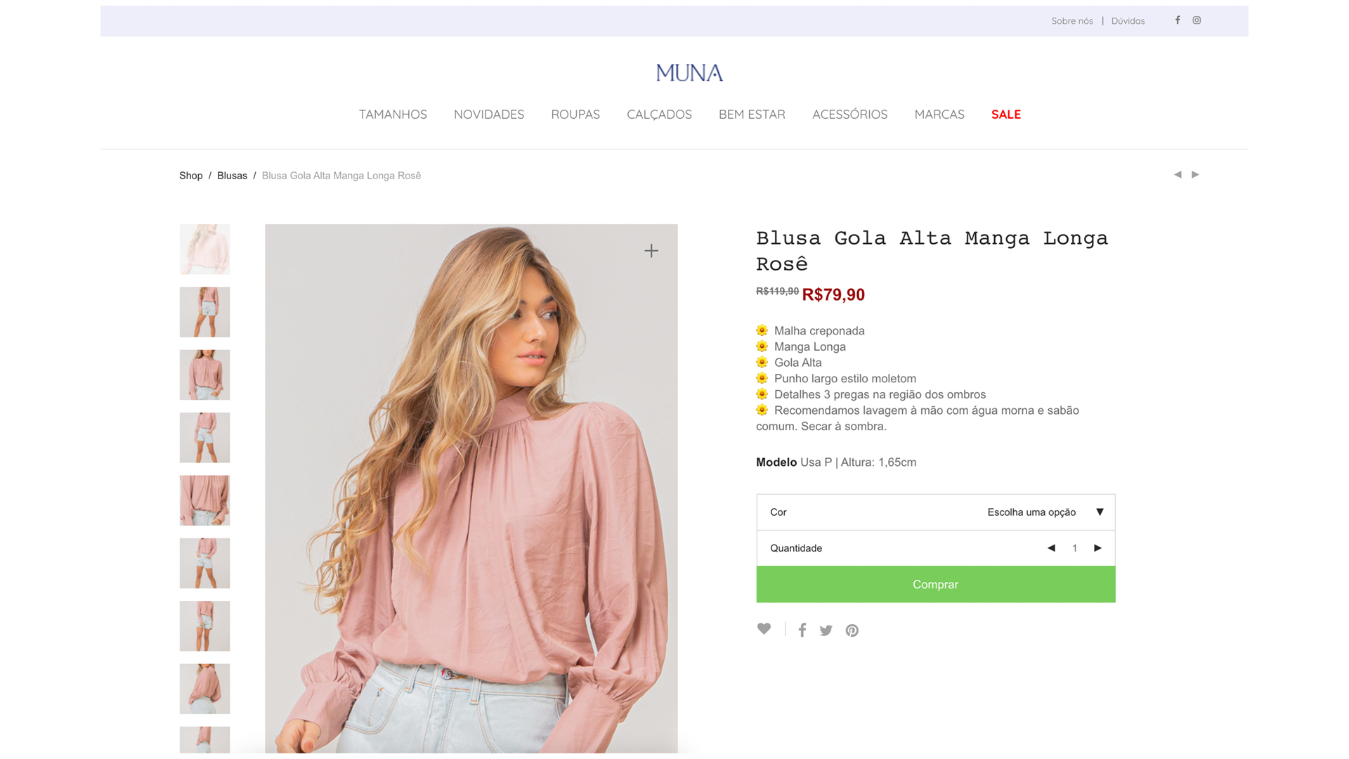Zoom into the product photo with the plus icon
The height and width of the screenshot is (759, 1349).
[x=651, y=250]
